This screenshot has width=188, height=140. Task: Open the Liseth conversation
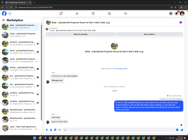tap(20, 60)
